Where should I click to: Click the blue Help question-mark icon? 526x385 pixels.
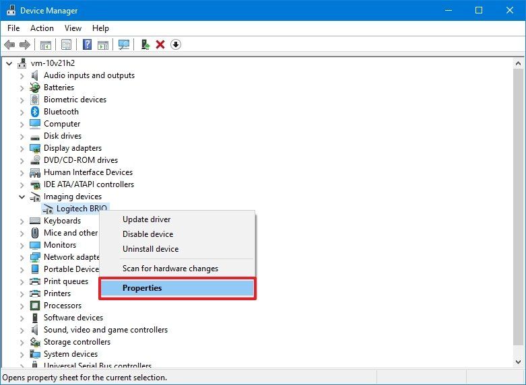point(88,44)
